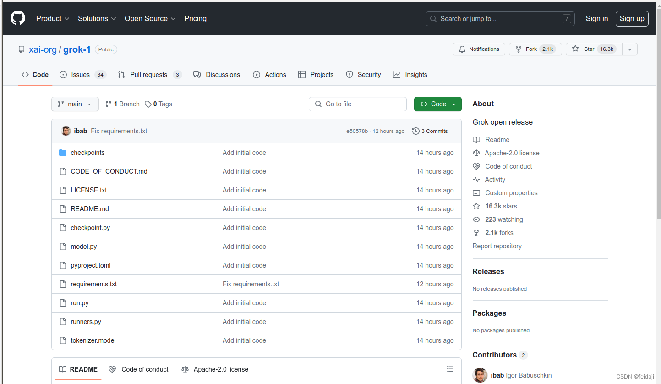Click file icon beside tokenizer.model
Screen dimensions: 661x384
tap(63, 340)
